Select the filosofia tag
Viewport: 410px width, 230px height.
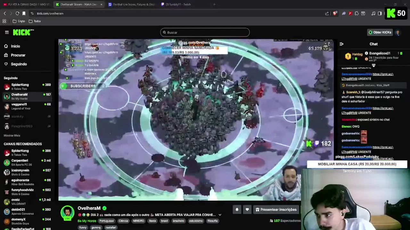[x=213, y=221]
